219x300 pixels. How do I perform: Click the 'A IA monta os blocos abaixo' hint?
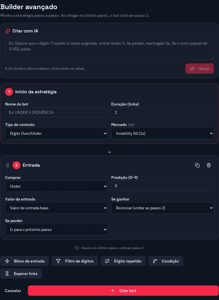click(x=45, y=69)
